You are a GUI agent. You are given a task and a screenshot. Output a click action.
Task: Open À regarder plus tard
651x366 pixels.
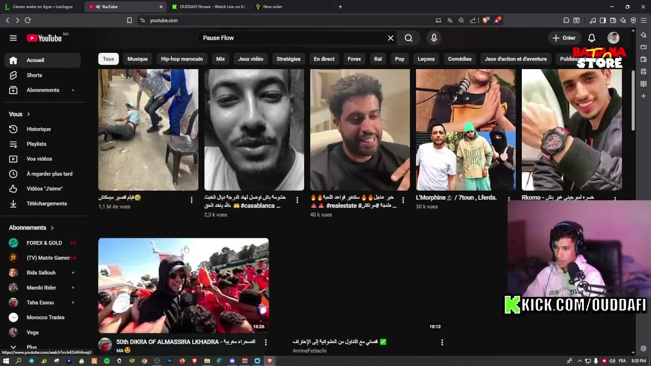pos(43,174)
